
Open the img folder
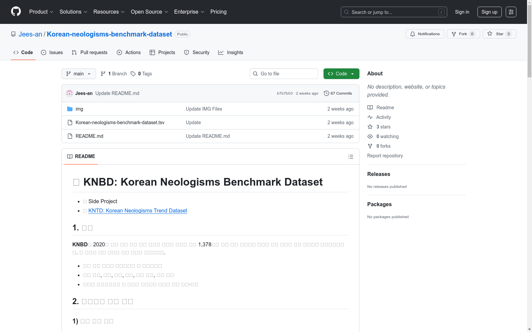[x=79, y=109]
